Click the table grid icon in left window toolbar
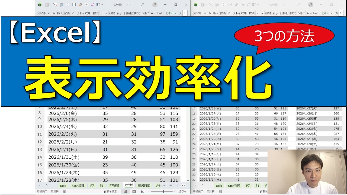 click(x=74, y=5)
